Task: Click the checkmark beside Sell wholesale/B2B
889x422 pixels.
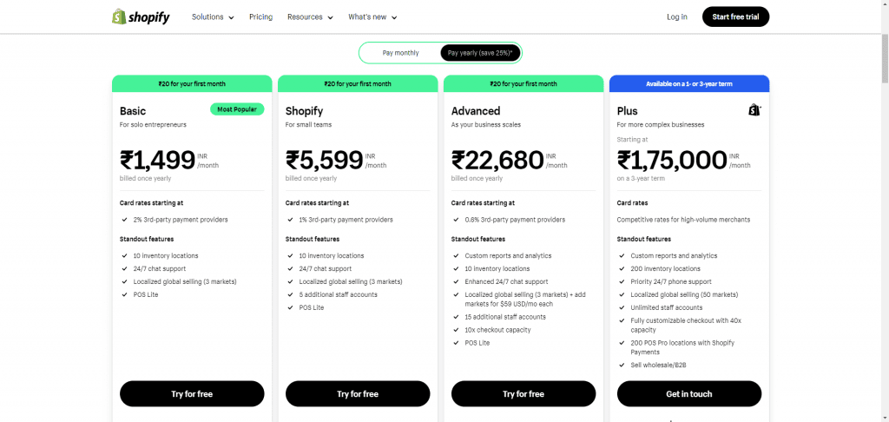Action: 622,365
